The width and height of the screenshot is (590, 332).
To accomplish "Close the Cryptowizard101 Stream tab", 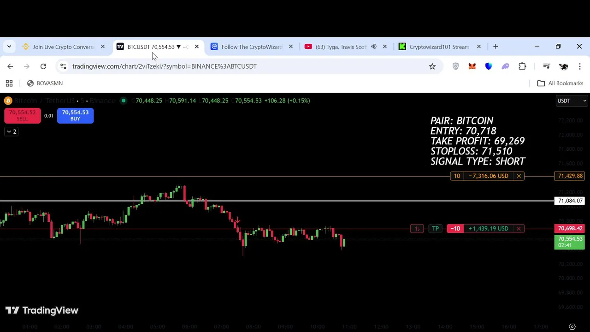I will [x=479, y=47].
